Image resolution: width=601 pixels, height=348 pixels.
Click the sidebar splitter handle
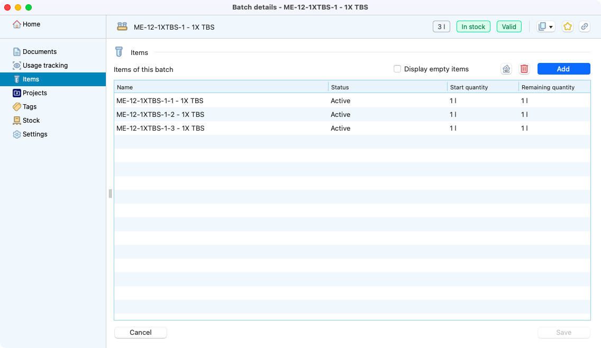[110, 194]
